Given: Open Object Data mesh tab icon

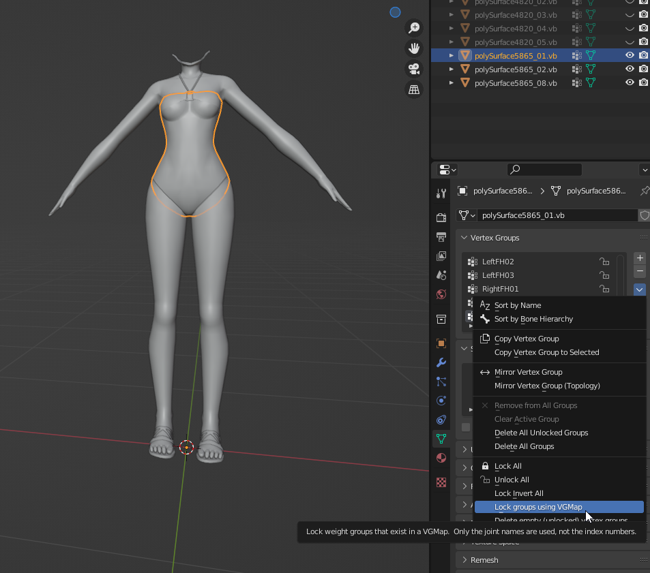Looking at the screenshot, I should point(441,439).
